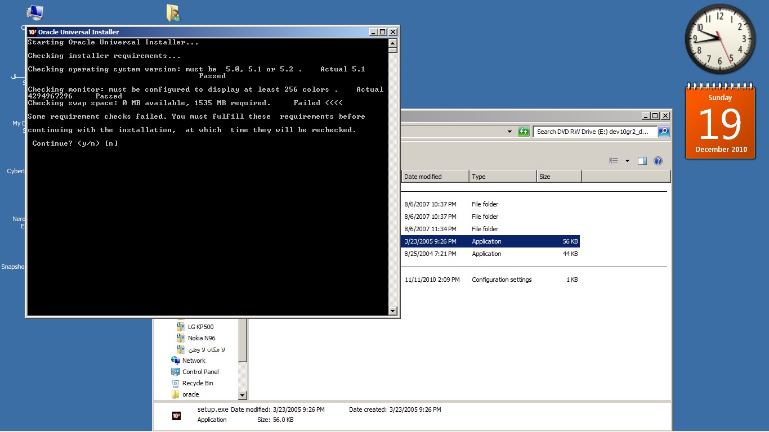
Task: Click the Search DVD RW Drive input box
Action: 594,132
